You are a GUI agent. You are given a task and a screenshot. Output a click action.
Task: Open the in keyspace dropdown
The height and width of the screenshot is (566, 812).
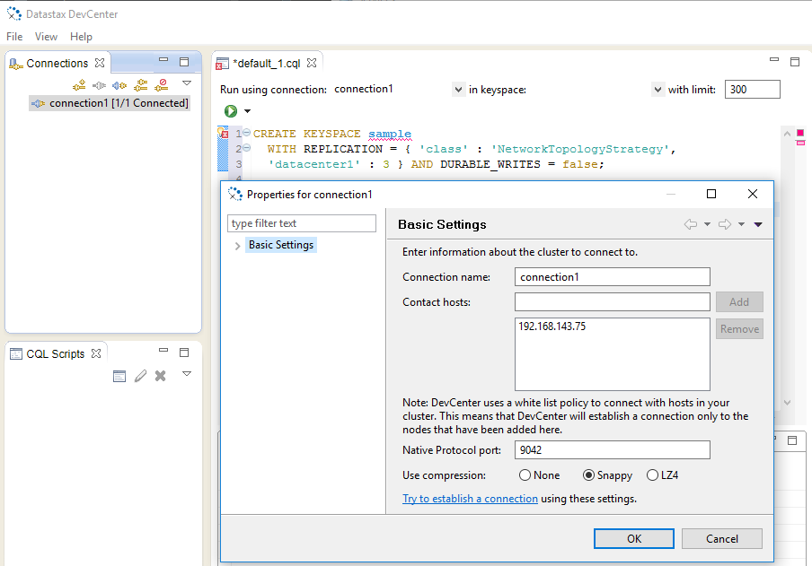point(658,89)
